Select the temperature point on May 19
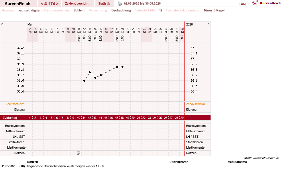This screenshot has width=281, height=173. pyautogui.click(x=122, y=67)
